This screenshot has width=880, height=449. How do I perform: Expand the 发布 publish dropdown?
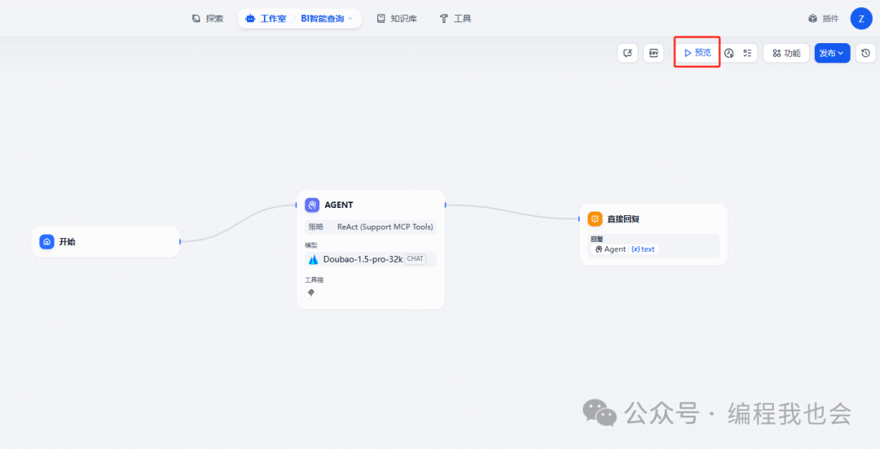click(832, 53)
